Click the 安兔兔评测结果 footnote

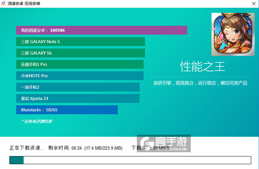point(37,121)
